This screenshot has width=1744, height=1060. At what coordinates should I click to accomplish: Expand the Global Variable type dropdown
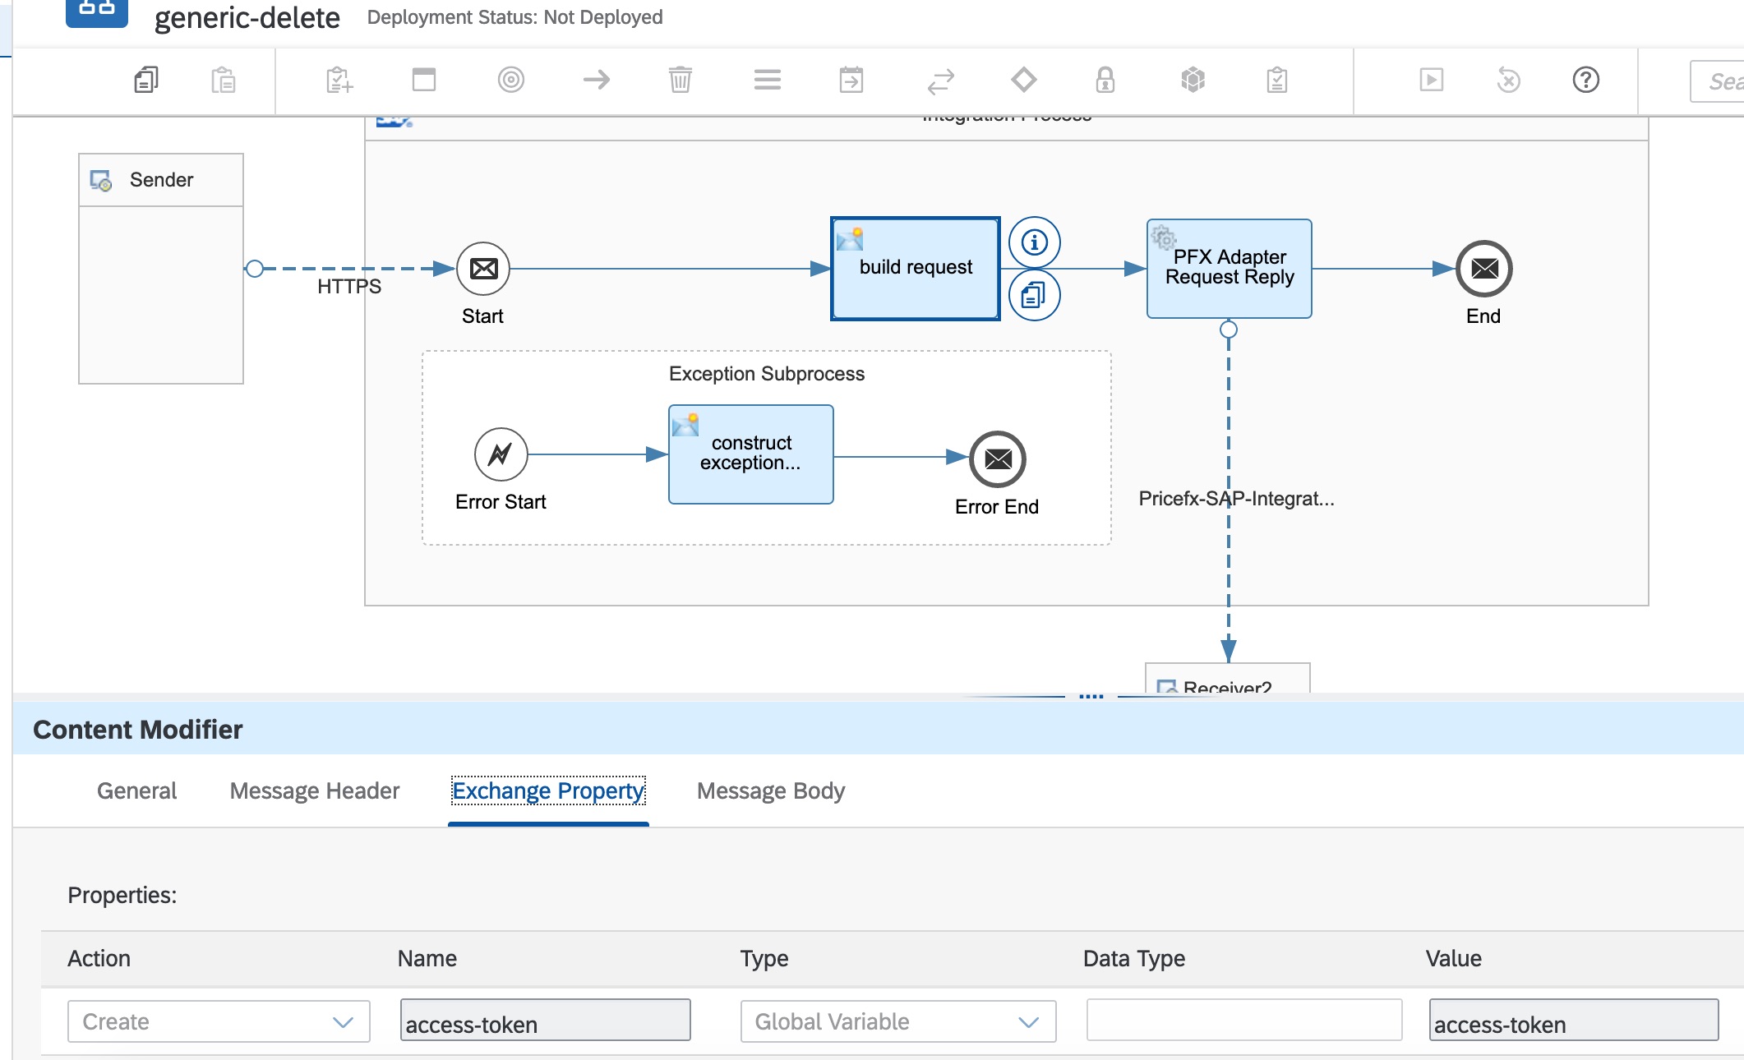pos(897,1021)
